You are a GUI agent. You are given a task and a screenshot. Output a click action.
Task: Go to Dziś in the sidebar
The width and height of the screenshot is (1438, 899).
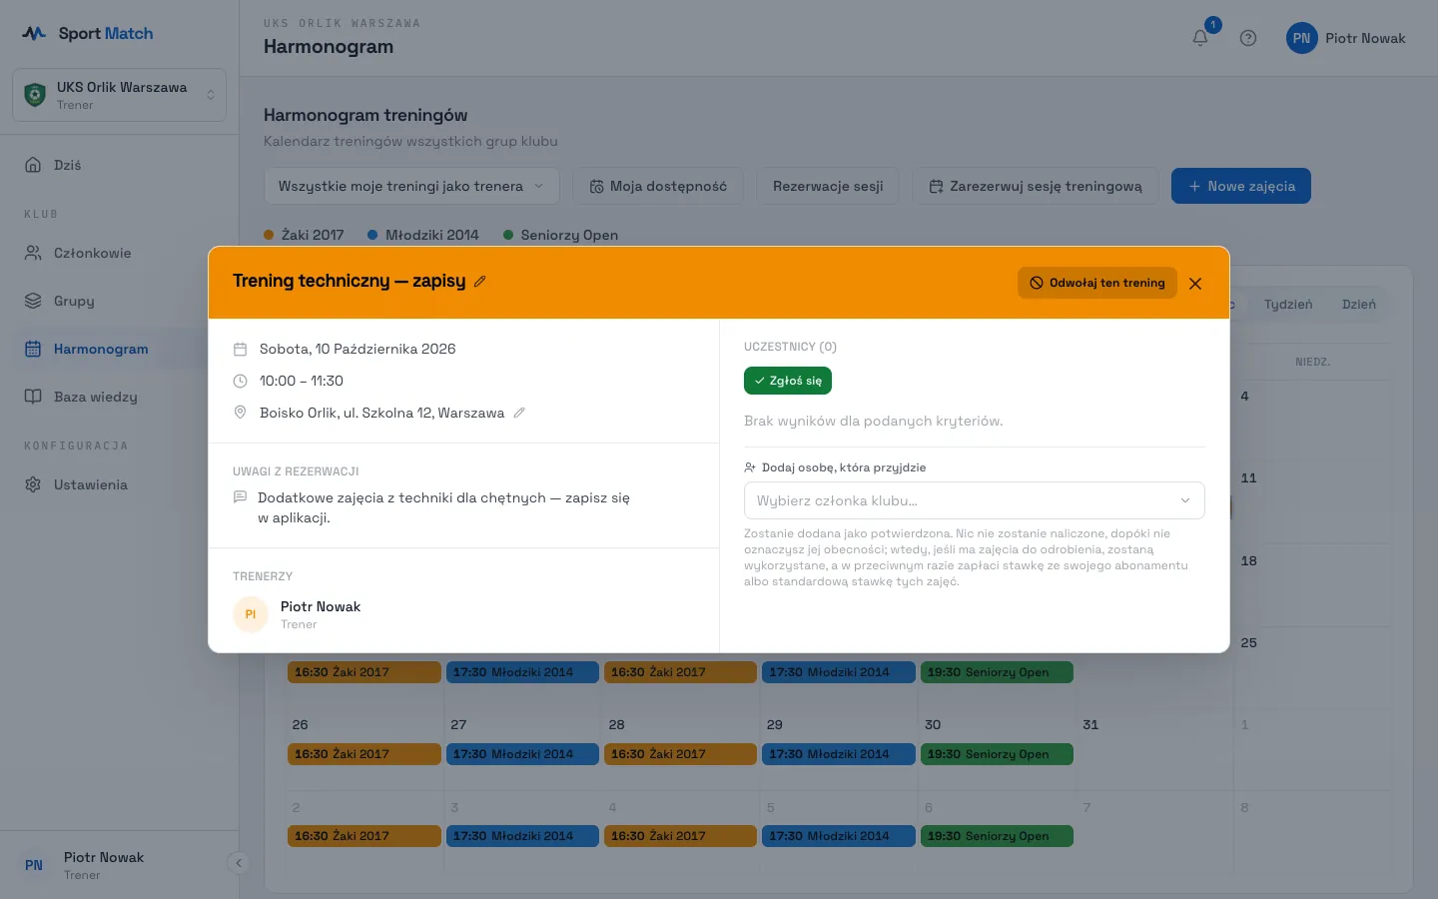click(119, 165)
